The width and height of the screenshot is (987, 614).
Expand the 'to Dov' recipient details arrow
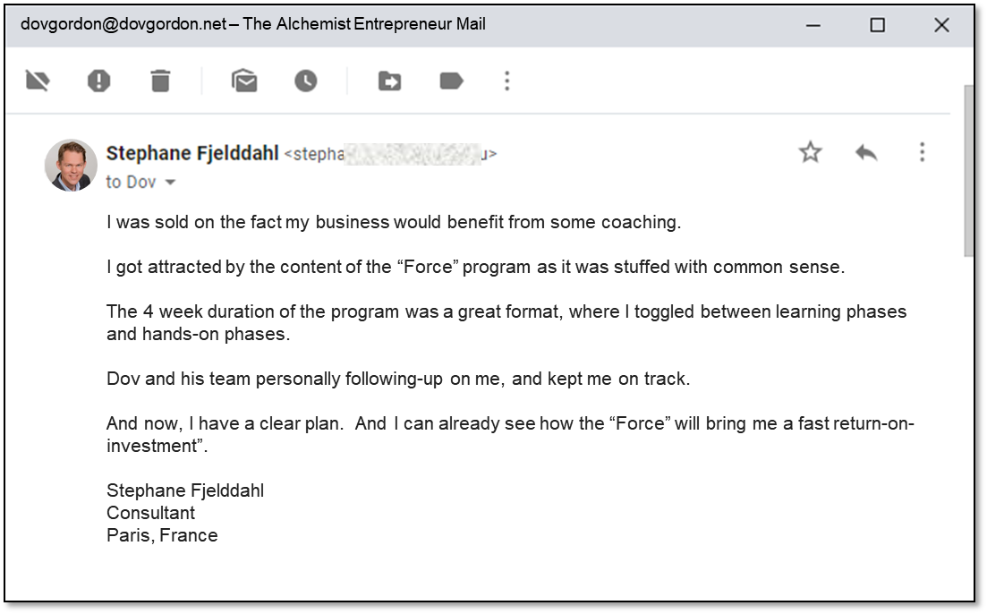170,183
